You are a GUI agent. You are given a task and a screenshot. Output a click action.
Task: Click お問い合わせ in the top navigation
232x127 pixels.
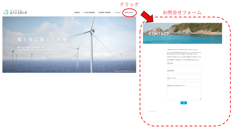pos(129,13)
